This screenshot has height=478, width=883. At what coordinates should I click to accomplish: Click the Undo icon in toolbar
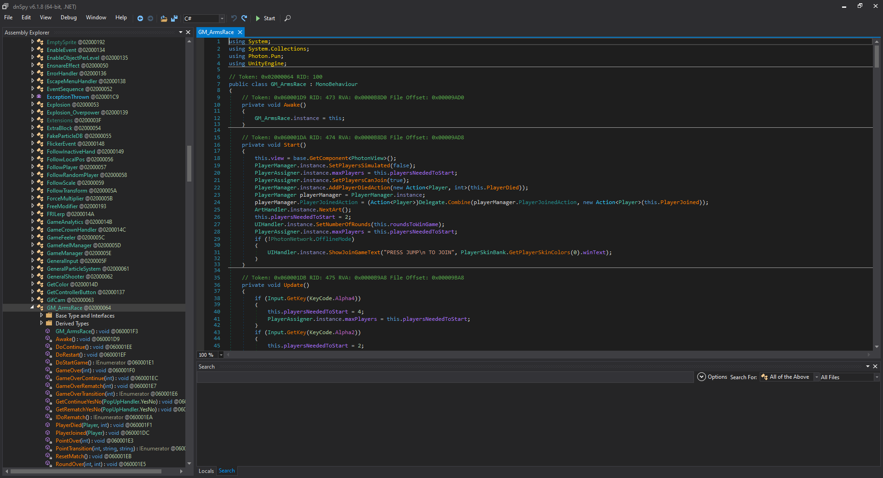[234, 18]
